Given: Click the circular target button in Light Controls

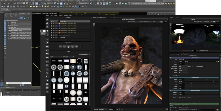Looking at the screenshot, I should tap(76, 47).
